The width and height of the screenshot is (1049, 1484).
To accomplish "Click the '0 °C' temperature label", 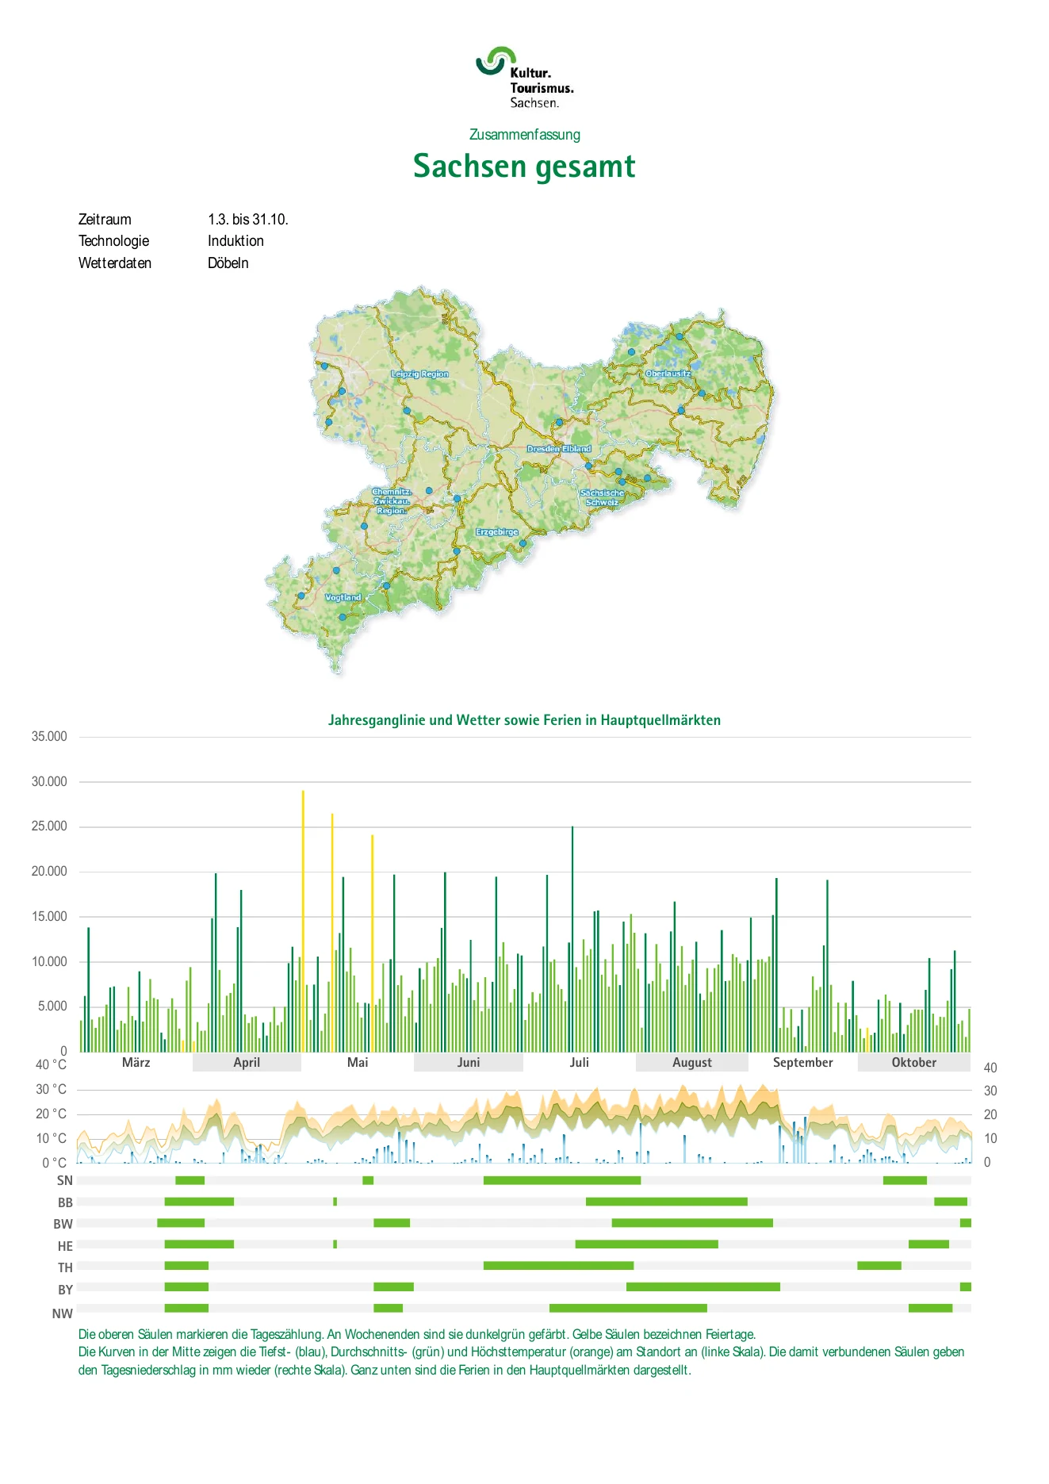I will coord(55,1163).
